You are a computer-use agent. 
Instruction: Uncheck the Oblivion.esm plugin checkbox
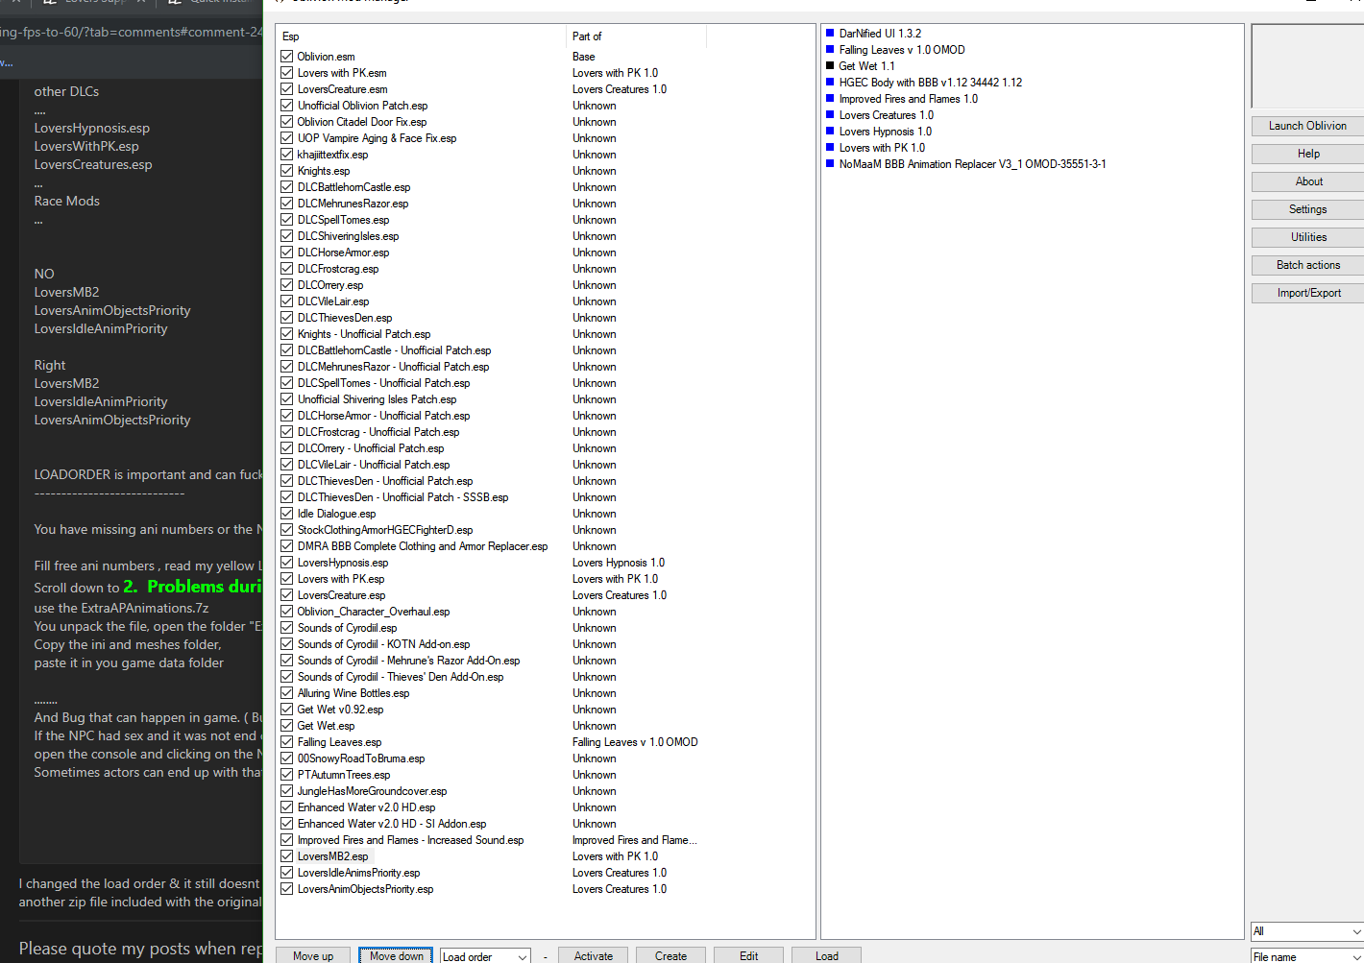point(287,57)
